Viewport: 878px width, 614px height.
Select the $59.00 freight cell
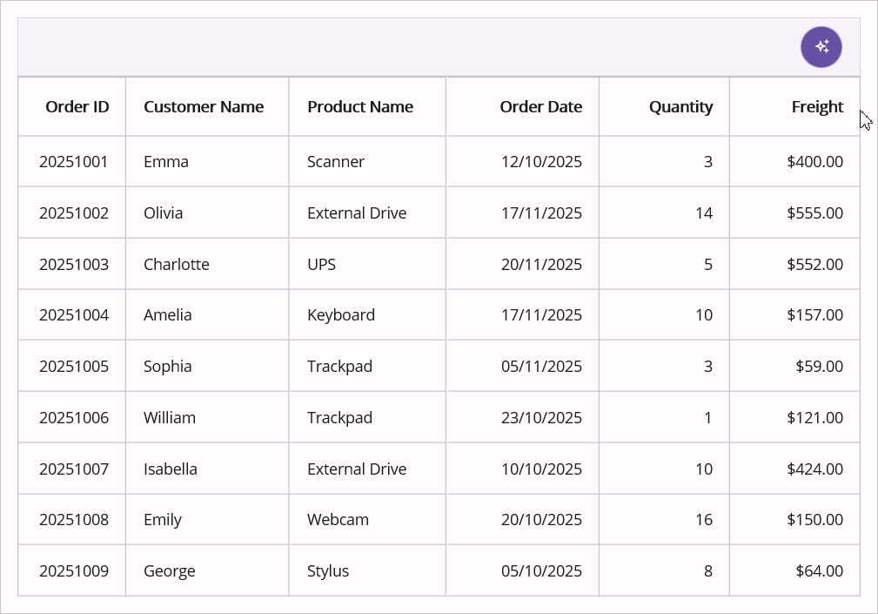819,367
